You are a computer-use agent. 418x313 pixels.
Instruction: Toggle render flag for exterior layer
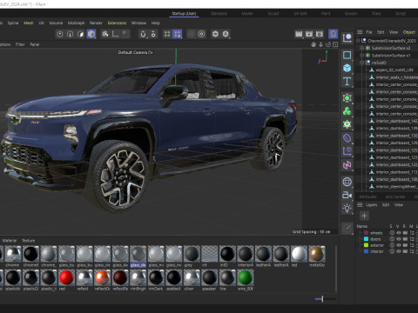click(405, 245)
